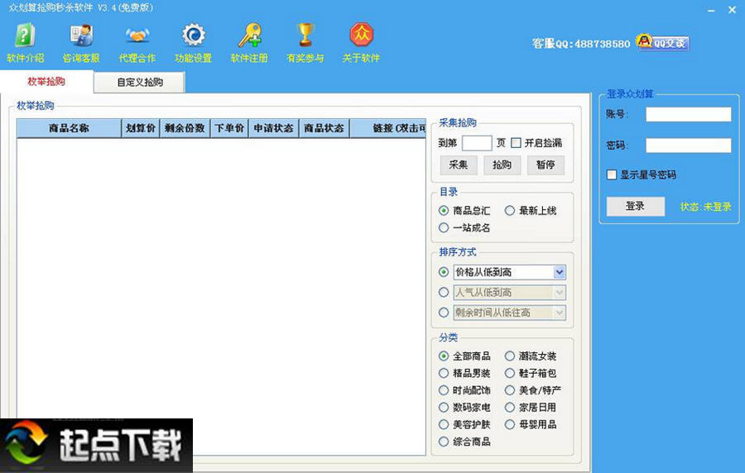Choose 母婴用品 category
This screenshot has width=745, height=473.
pos(509,424)
